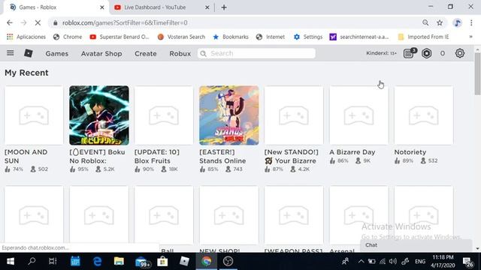Stop page loading with the X button
481x270 pixels.
click(38, 22)
